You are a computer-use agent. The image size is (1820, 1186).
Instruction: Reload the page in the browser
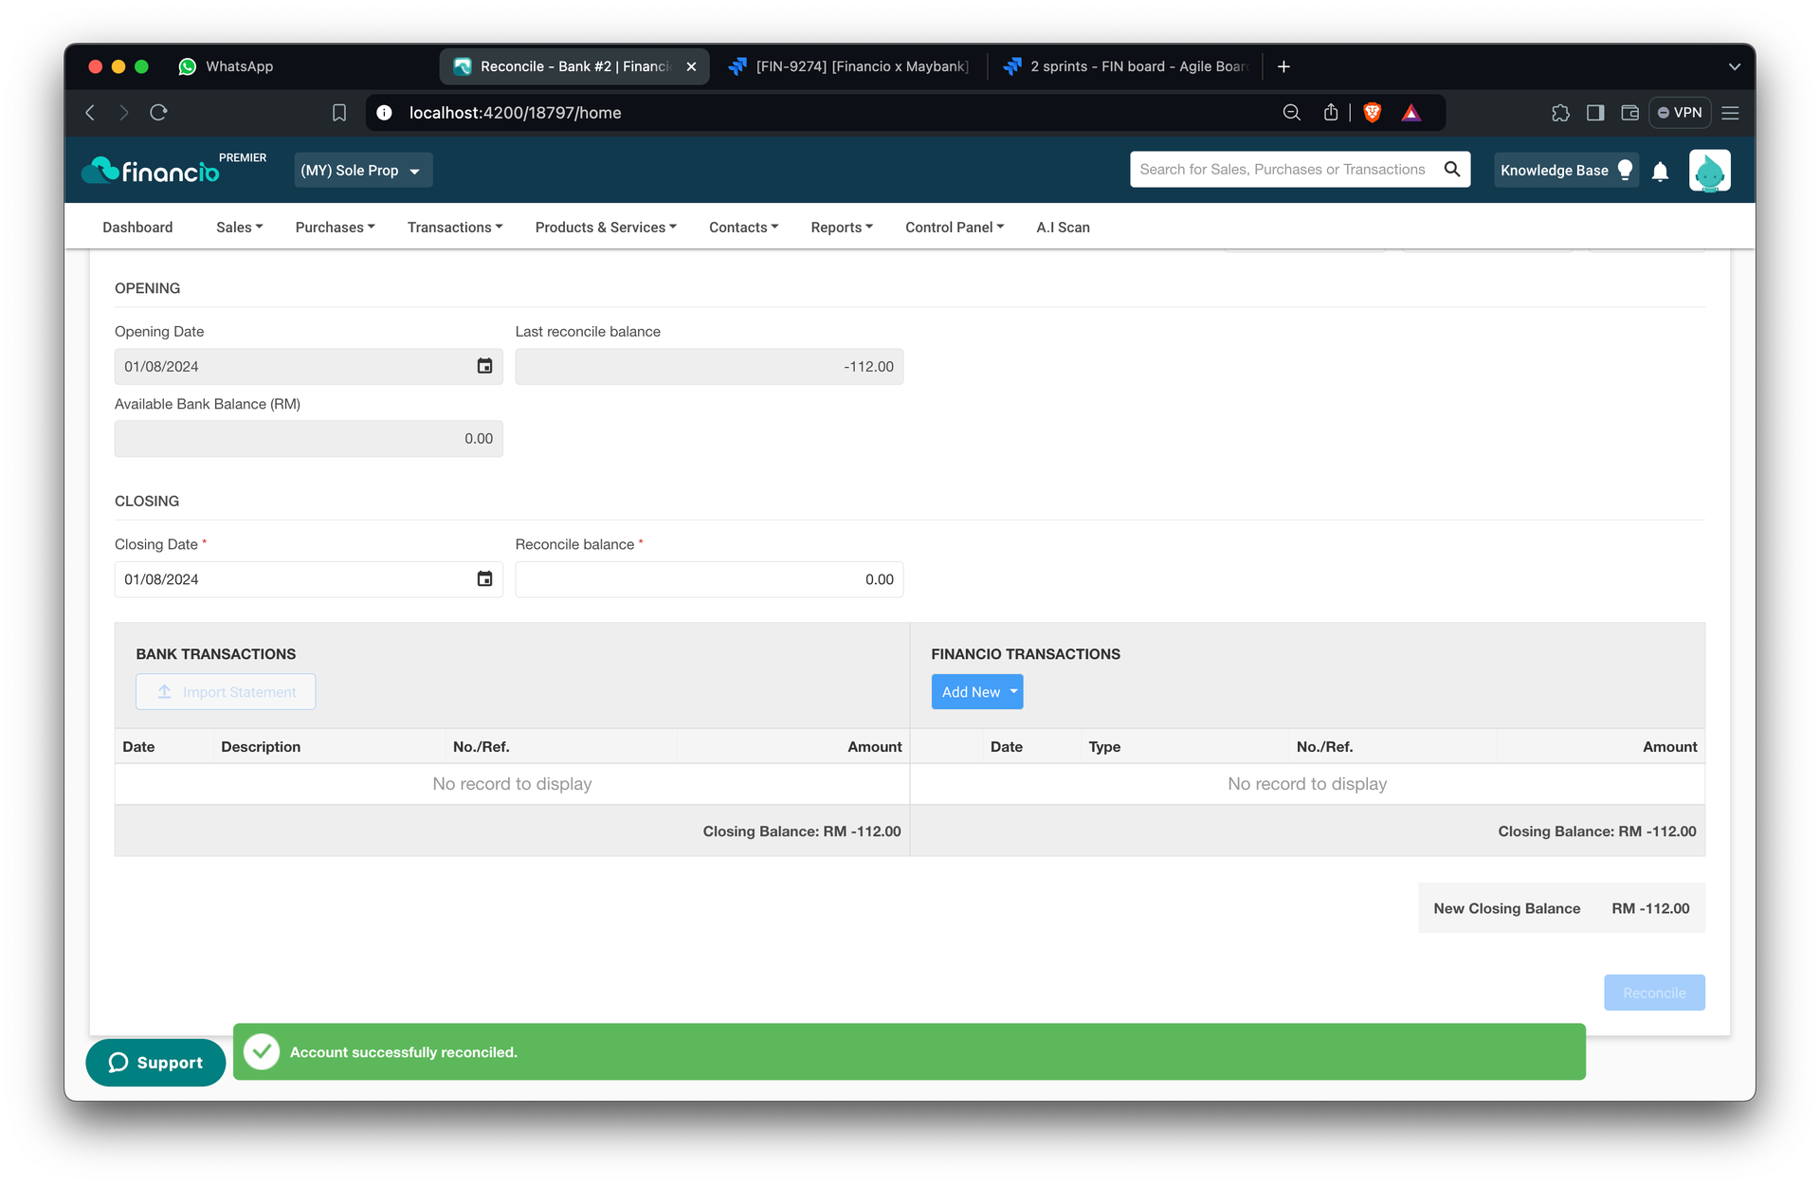(158, 113)
